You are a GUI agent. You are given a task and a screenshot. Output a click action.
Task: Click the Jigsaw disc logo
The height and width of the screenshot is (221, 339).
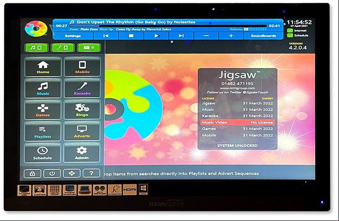(x=36, y=28)
